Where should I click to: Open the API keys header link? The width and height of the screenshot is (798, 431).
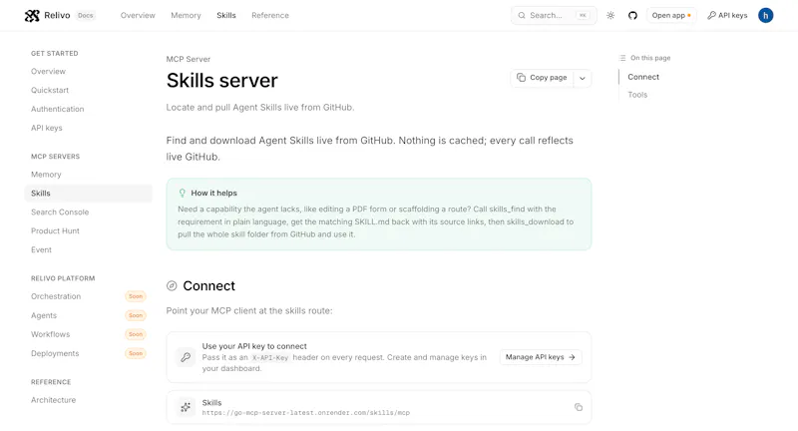coord(727,16)
